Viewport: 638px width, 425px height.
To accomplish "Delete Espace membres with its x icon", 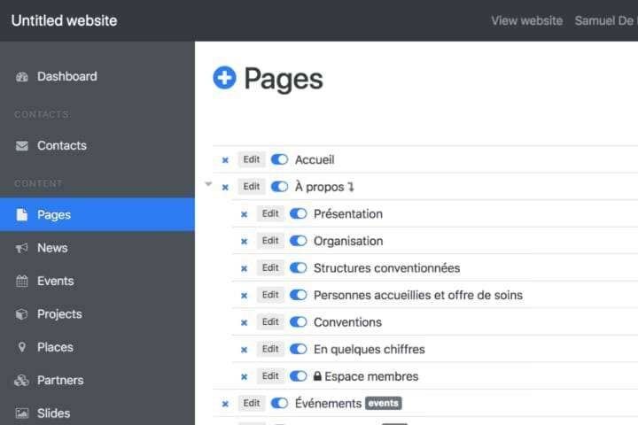I will pos(244,377).
